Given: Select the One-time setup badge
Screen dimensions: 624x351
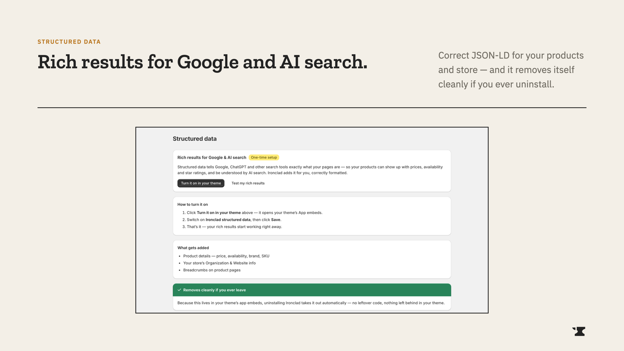Looking at the screenshot, I should coord(264,158).
